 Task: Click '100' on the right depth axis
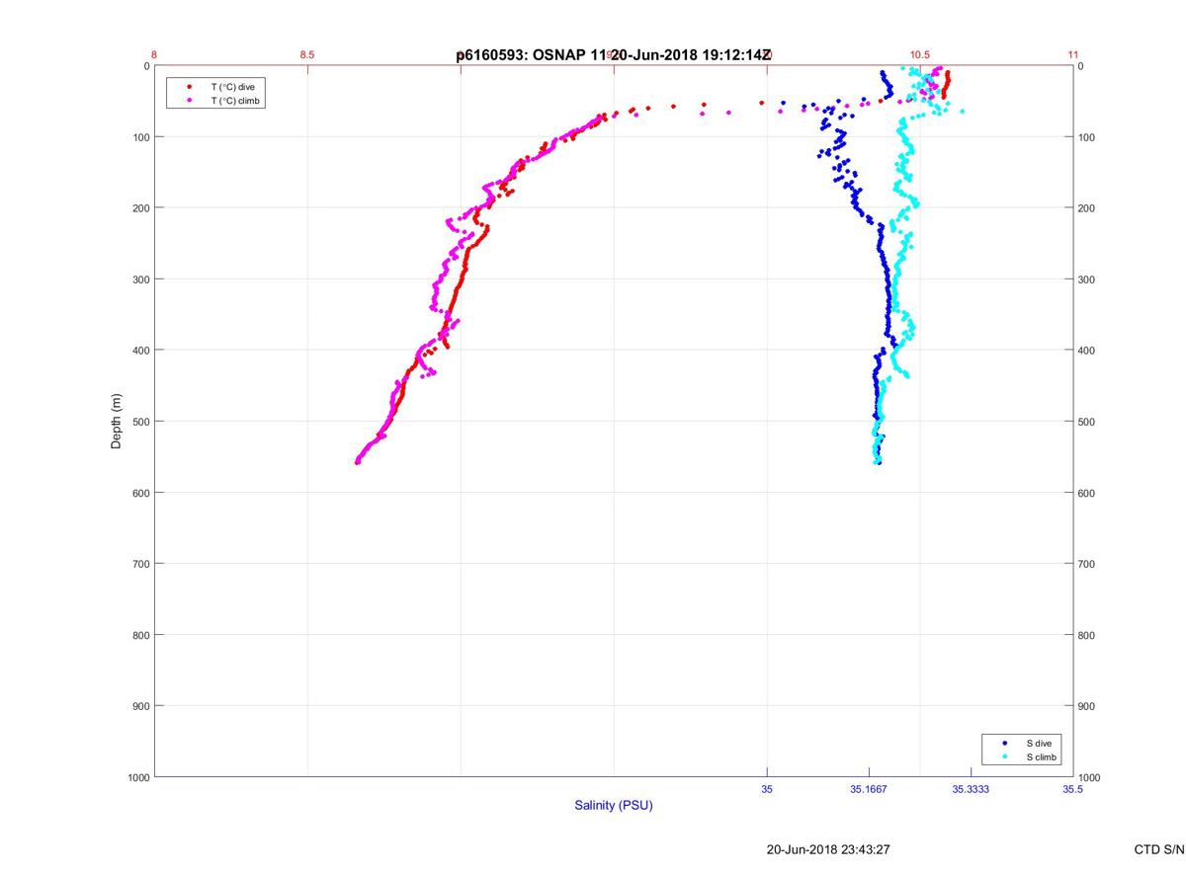(1087, 137)
